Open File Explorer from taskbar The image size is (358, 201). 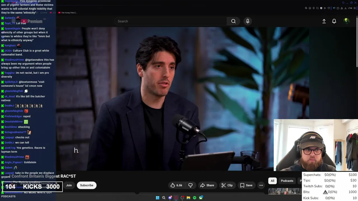pos(189,198)
